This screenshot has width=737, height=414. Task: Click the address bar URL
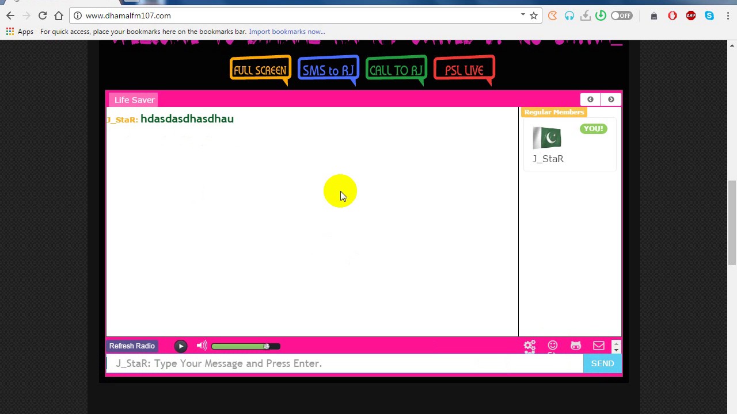[x=128, y=16]
